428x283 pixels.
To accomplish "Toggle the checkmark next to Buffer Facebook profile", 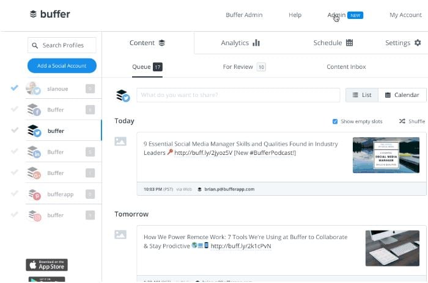I will point(15,109).
